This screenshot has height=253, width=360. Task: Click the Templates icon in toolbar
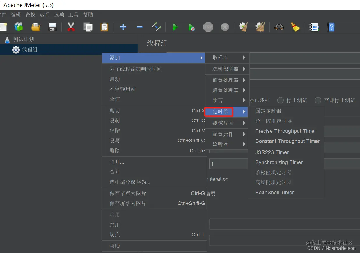[x=19, y=27]
